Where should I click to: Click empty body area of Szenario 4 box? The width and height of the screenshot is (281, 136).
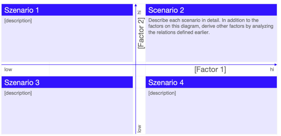[x=211, y=115]
